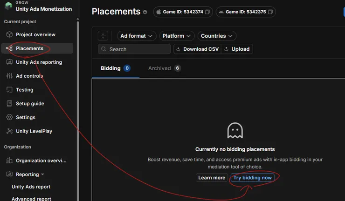Click the 'Organization' sidebar heading
Screen dimensions: 345x201
tap(17, 147)
